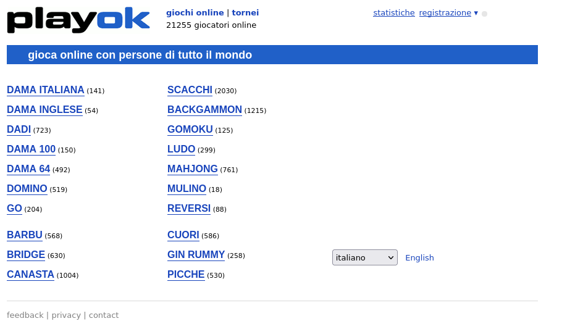Open the BACKGAMMON game

click(x=204, y=110)
